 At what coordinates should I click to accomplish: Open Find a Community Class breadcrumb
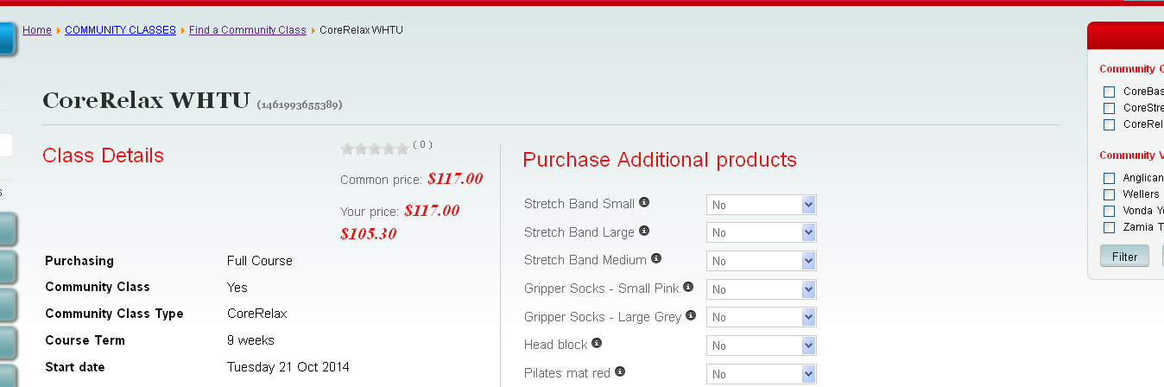tap(248, 30)
